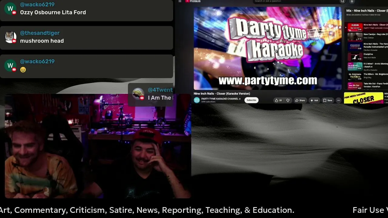
Task: Open the Ask AI button under the video
Action: coord(314,100)
